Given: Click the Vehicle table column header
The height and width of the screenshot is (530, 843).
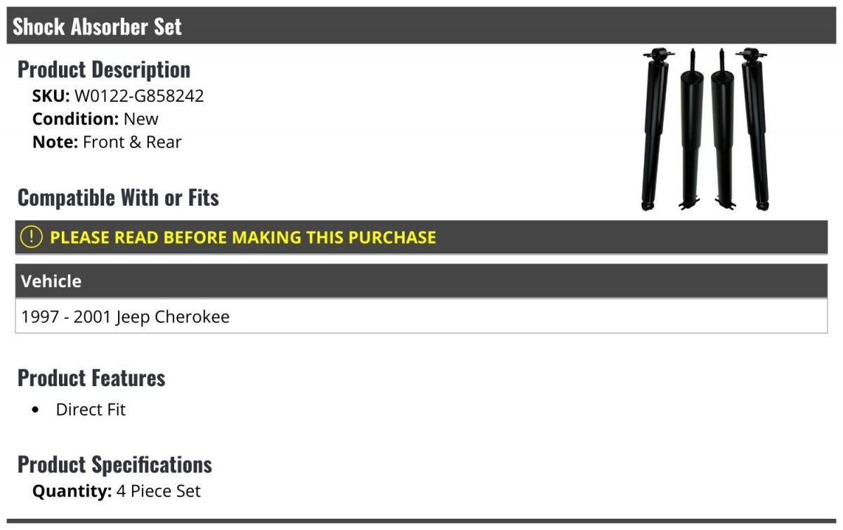Looking at the screenshot, I should (51, 281).
